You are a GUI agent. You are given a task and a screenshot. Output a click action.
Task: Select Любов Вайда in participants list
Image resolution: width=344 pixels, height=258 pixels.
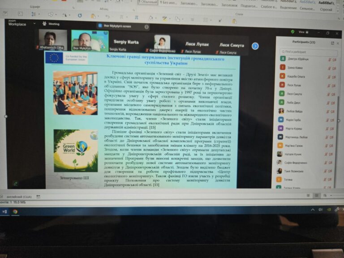(x=307, y=111)
